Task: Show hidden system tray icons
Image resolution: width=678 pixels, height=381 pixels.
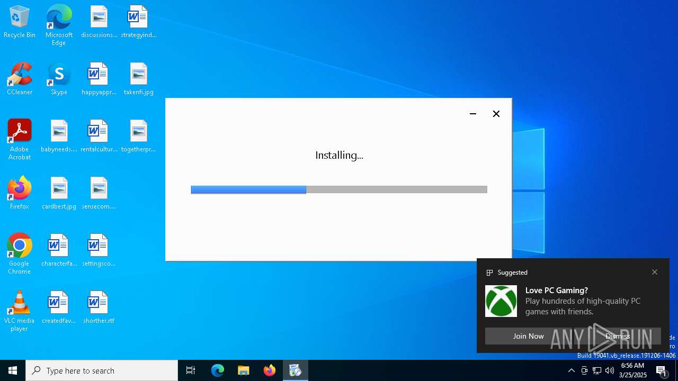Action: coord(572,370)
